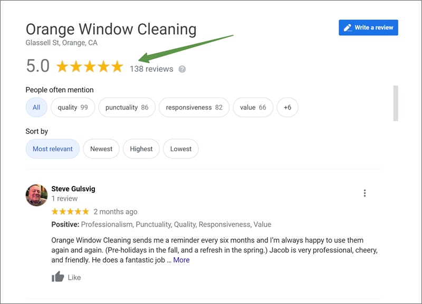This screenshot has width=422, height=304.
Task: Filter reviews by quality 99 chip
Action: (73, 107)
